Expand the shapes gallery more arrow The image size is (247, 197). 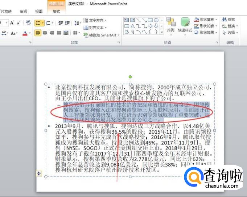coord(162,32)
